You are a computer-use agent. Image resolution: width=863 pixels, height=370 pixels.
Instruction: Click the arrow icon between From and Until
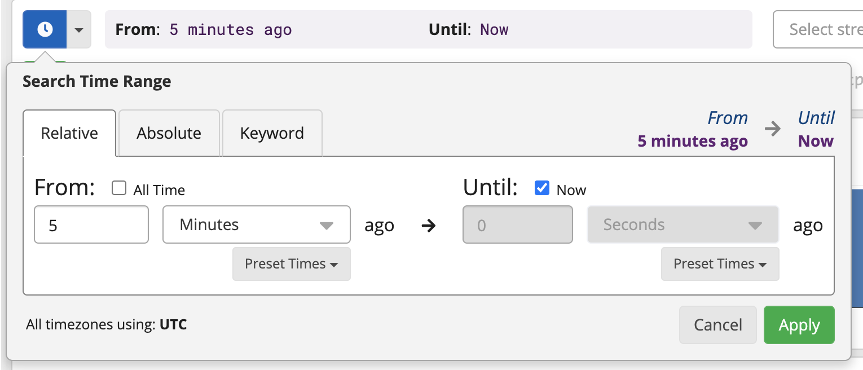[x=773, y=129]
